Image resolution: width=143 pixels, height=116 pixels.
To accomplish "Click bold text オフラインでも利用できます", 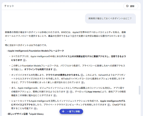I will point(38,69).
